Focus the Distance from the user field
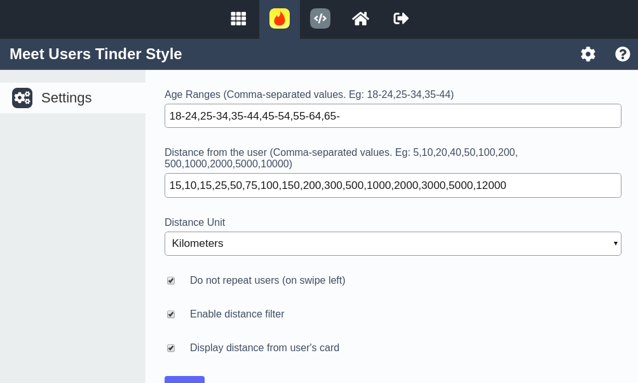638x383 pixels. point(392,185)
